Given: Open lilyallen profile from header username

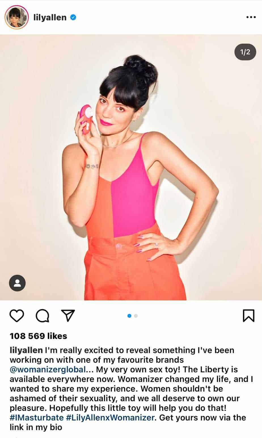Looking at the screenshot, I should pyautogui.click(x=50, y=17).
